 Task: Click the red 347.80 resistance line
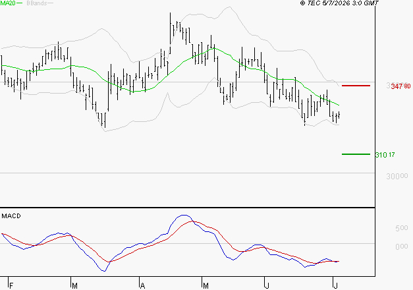pyautogui.click(x=356, y=86)
